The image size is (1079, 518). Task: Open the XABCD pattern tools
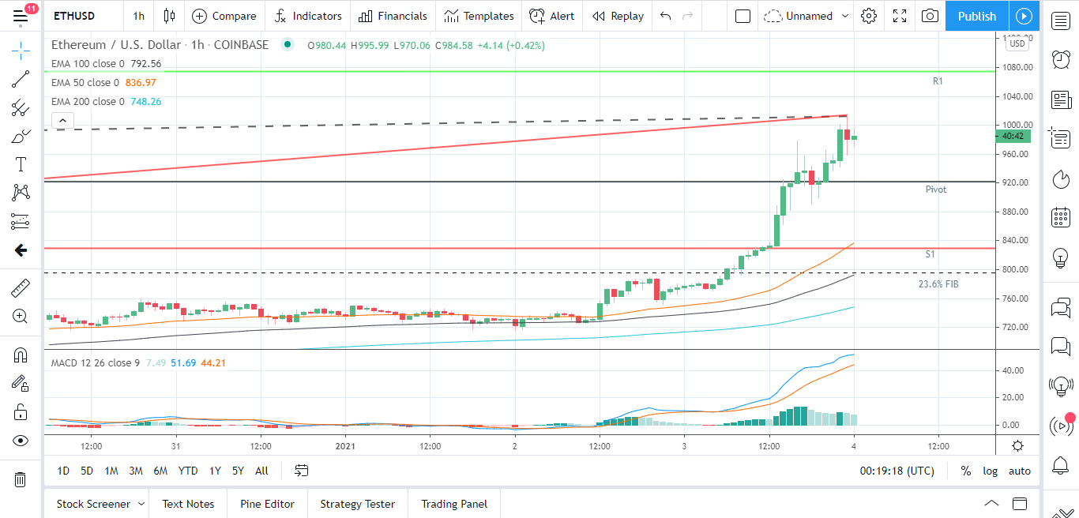(21, 192)
